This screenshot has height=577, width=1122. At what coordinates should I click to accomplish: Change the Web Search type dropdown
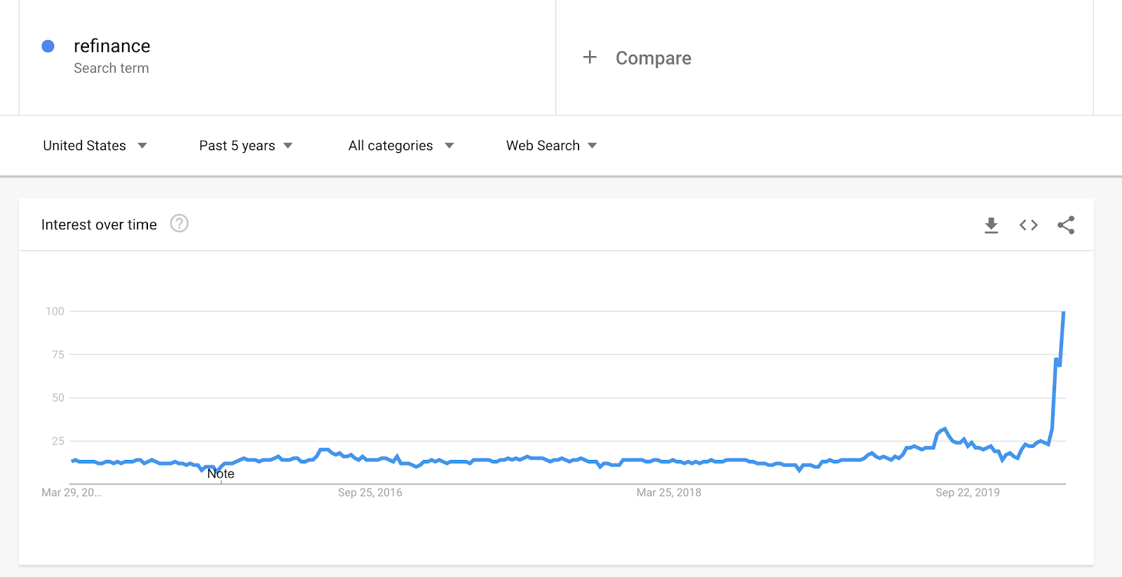click(552, 146)
